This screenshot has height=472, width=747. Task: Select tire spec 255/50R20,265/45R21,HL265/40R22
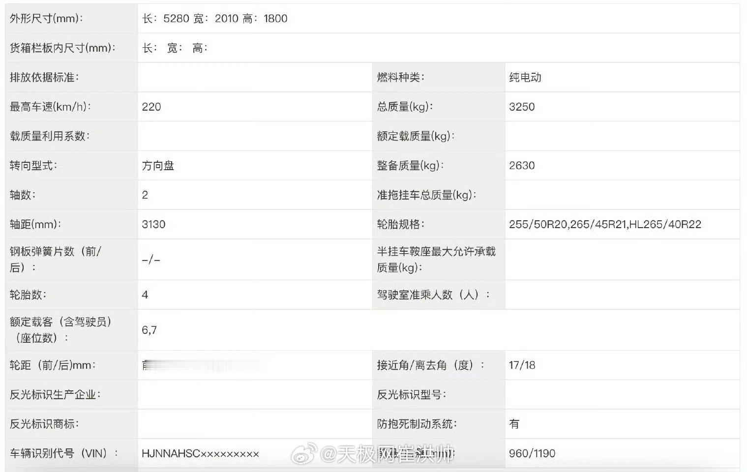(x=605, y=225)
